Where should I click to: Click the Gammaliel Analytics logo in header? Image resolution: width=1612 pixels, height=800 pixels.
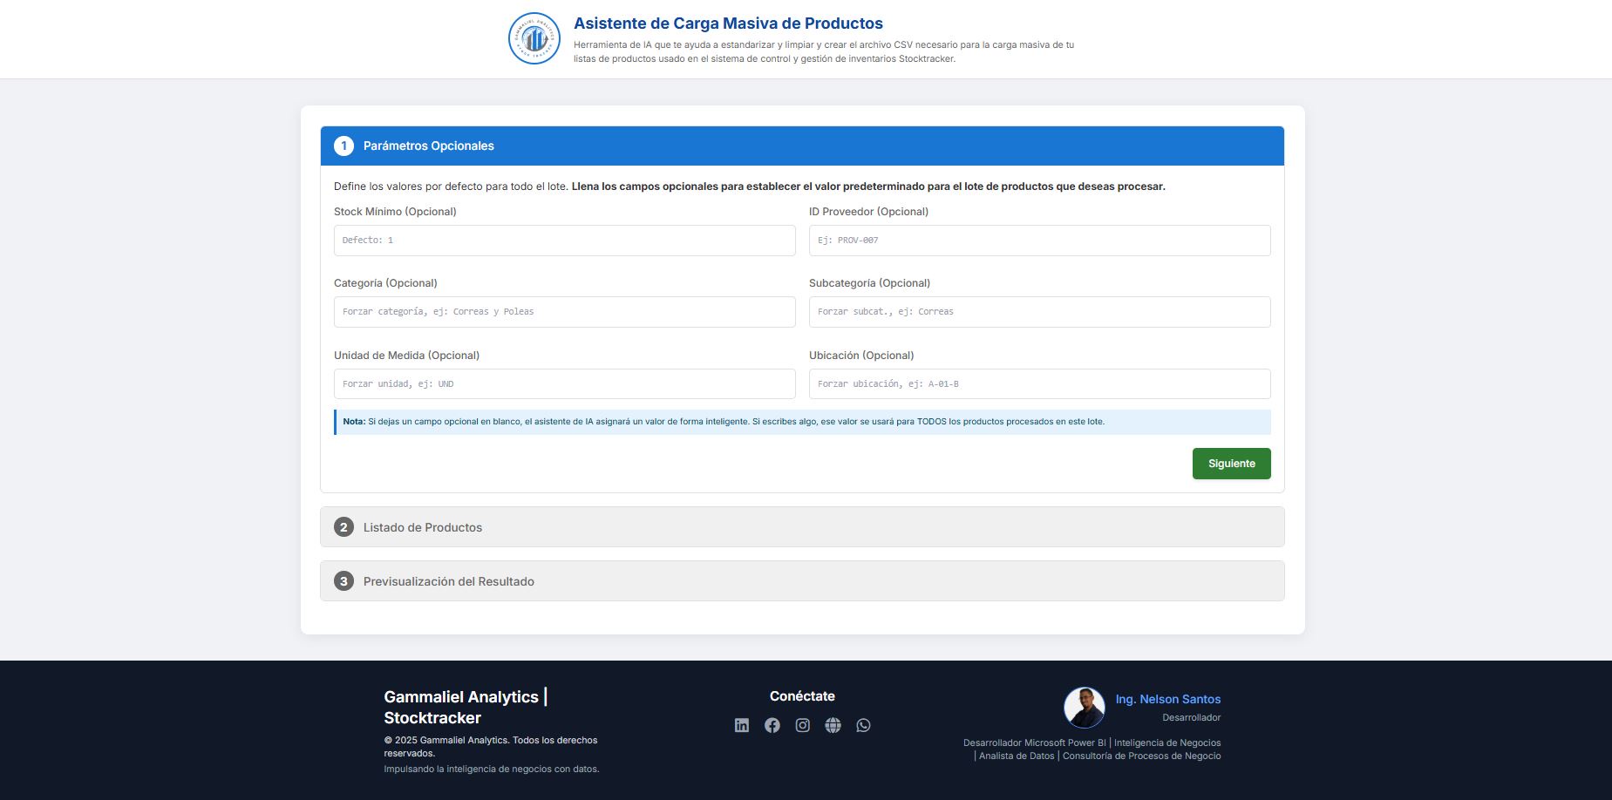pyautogui.click(x=534, y=38)
